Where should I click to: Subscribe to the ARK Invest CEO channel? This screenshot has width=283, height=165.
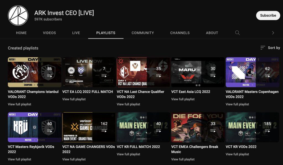(268, 15)
